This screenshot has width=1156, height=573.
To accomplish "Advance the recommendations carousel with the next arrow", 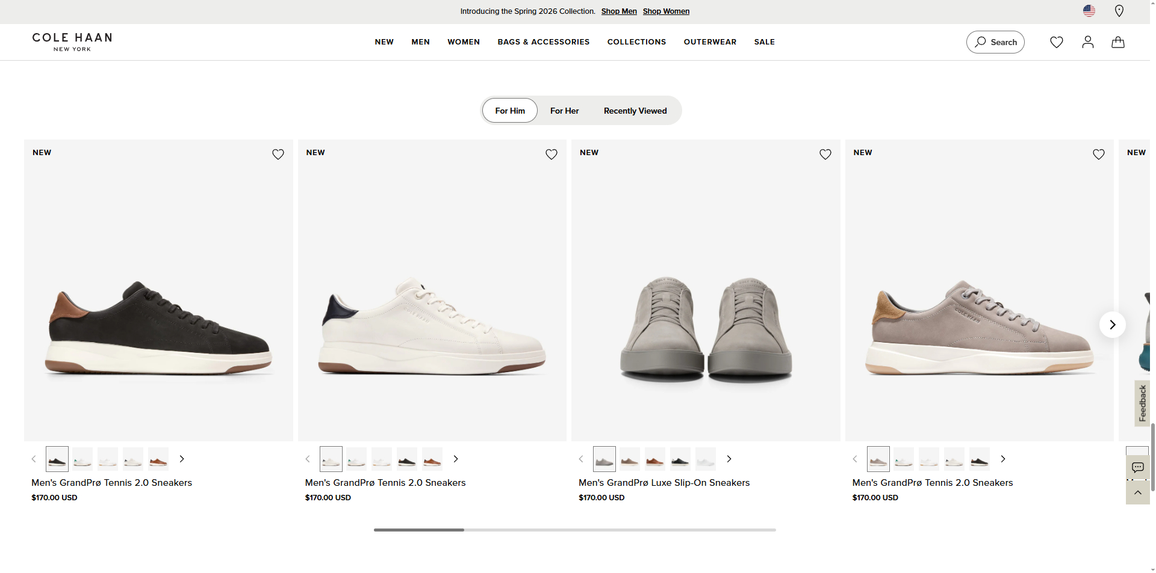I will [1113, 325].
